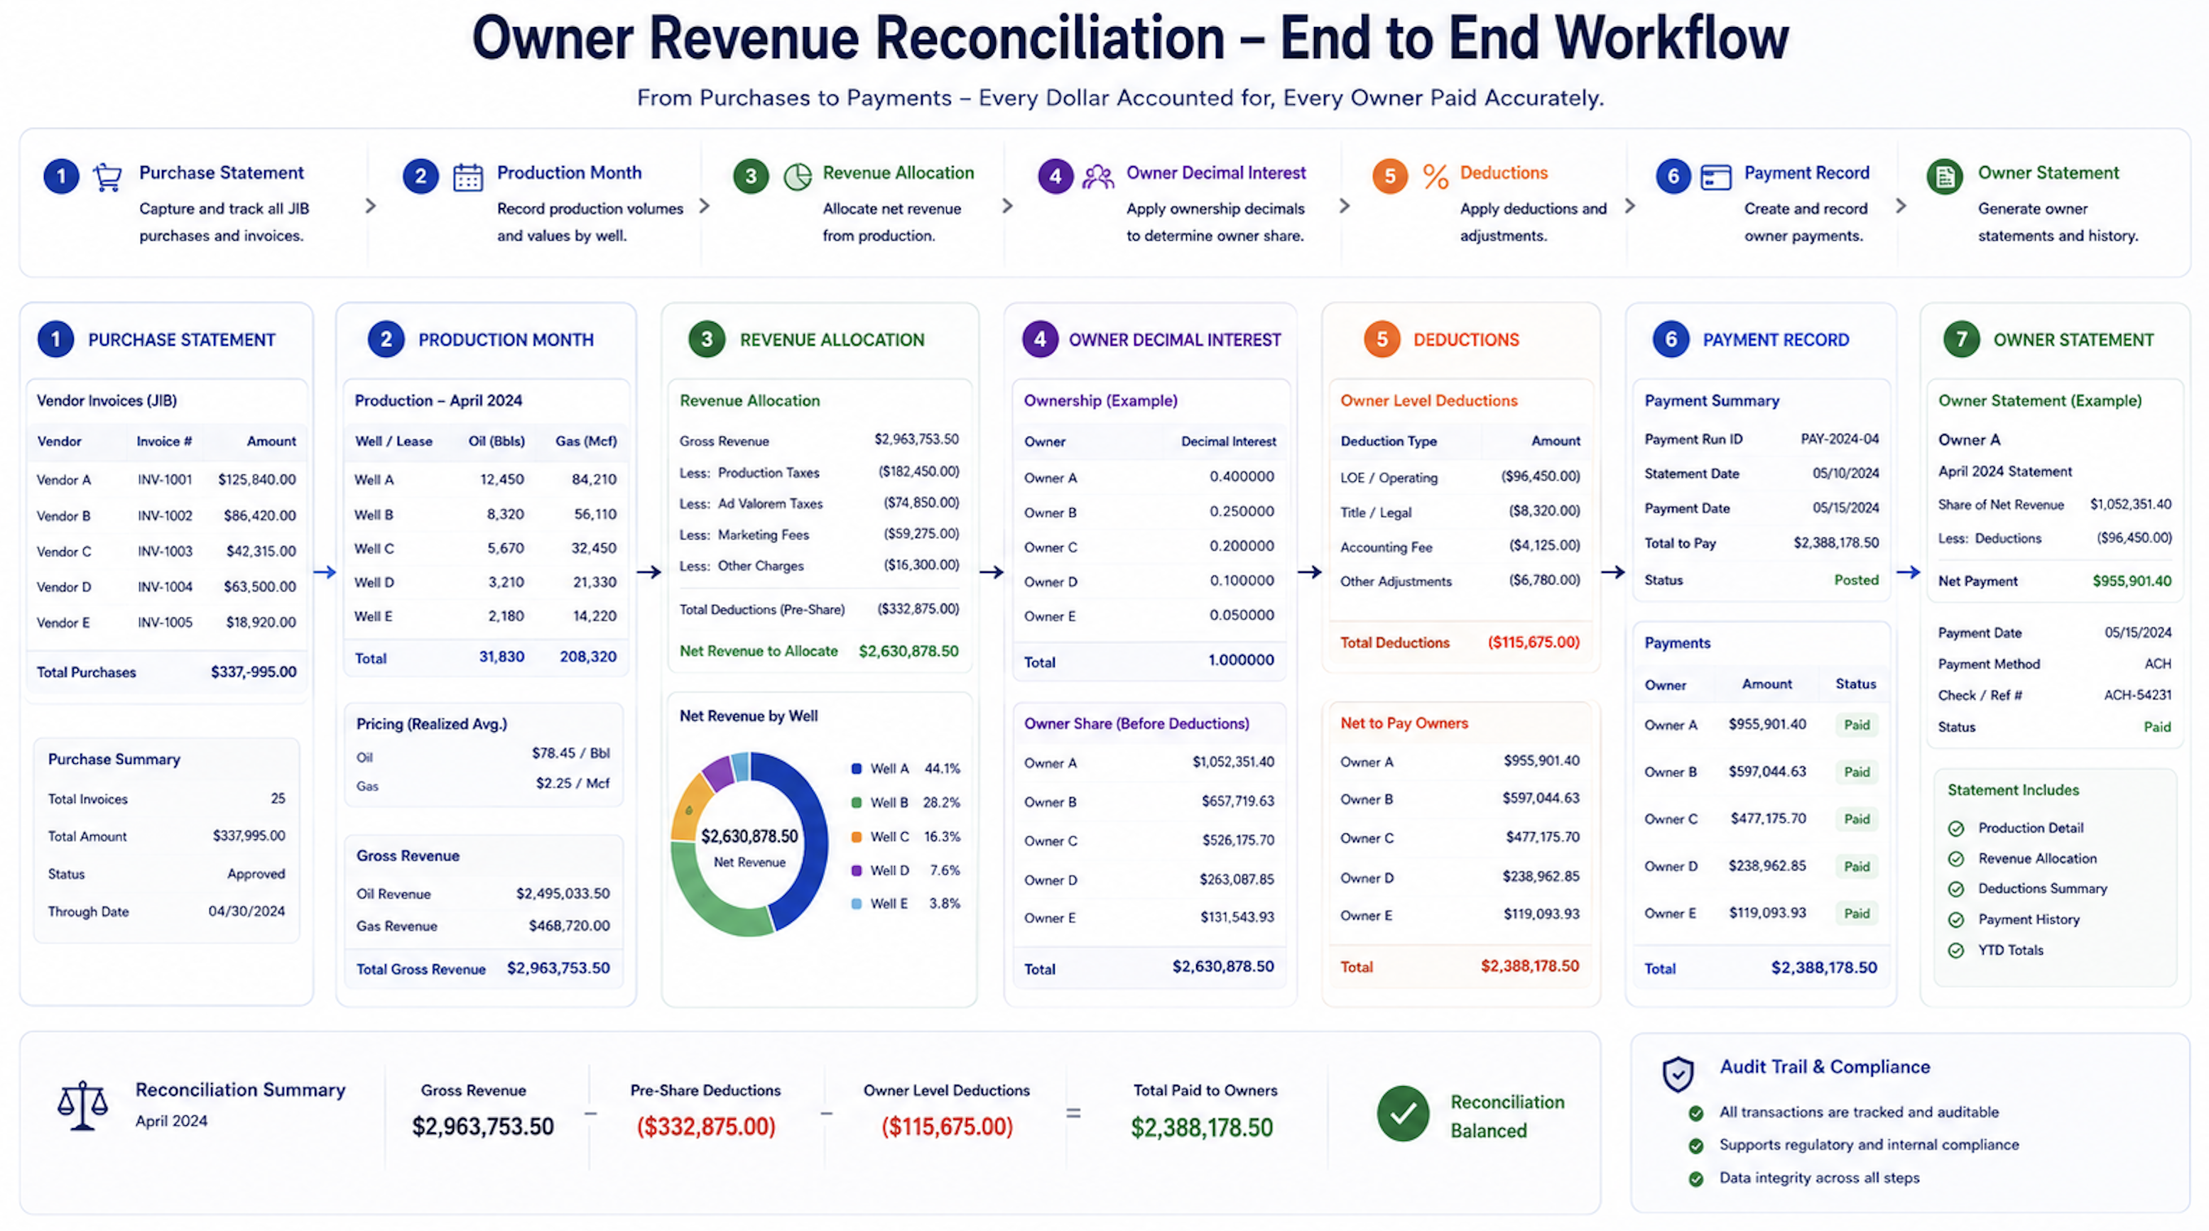Click the shield icon for Audit Trail & Compliance
The width and height of the screenshot is (2209, 1231).
(x=1677, y=1073)
